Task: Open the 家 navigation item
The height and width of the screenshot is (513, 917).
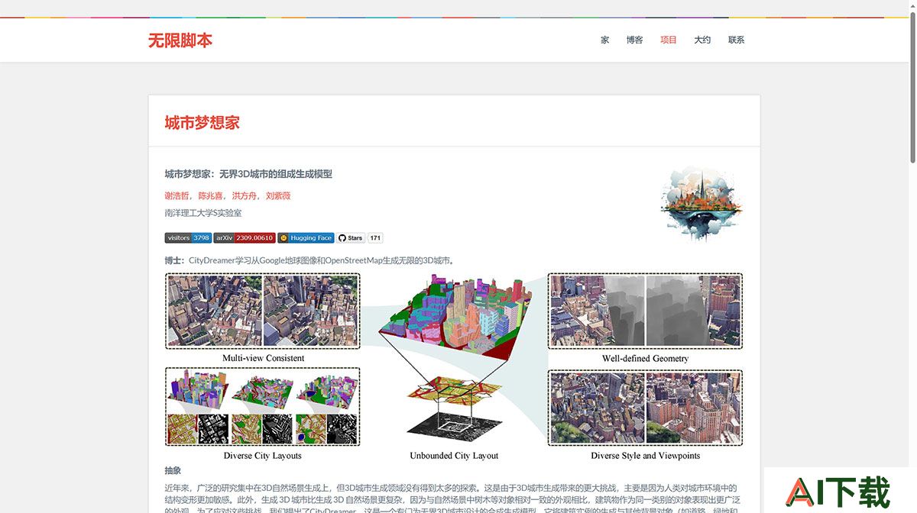Action: [604, 40]
